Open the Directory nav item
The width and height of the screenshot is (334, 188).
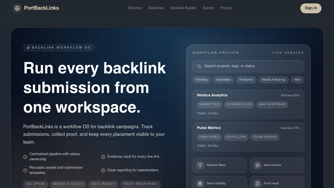(135, 8)
